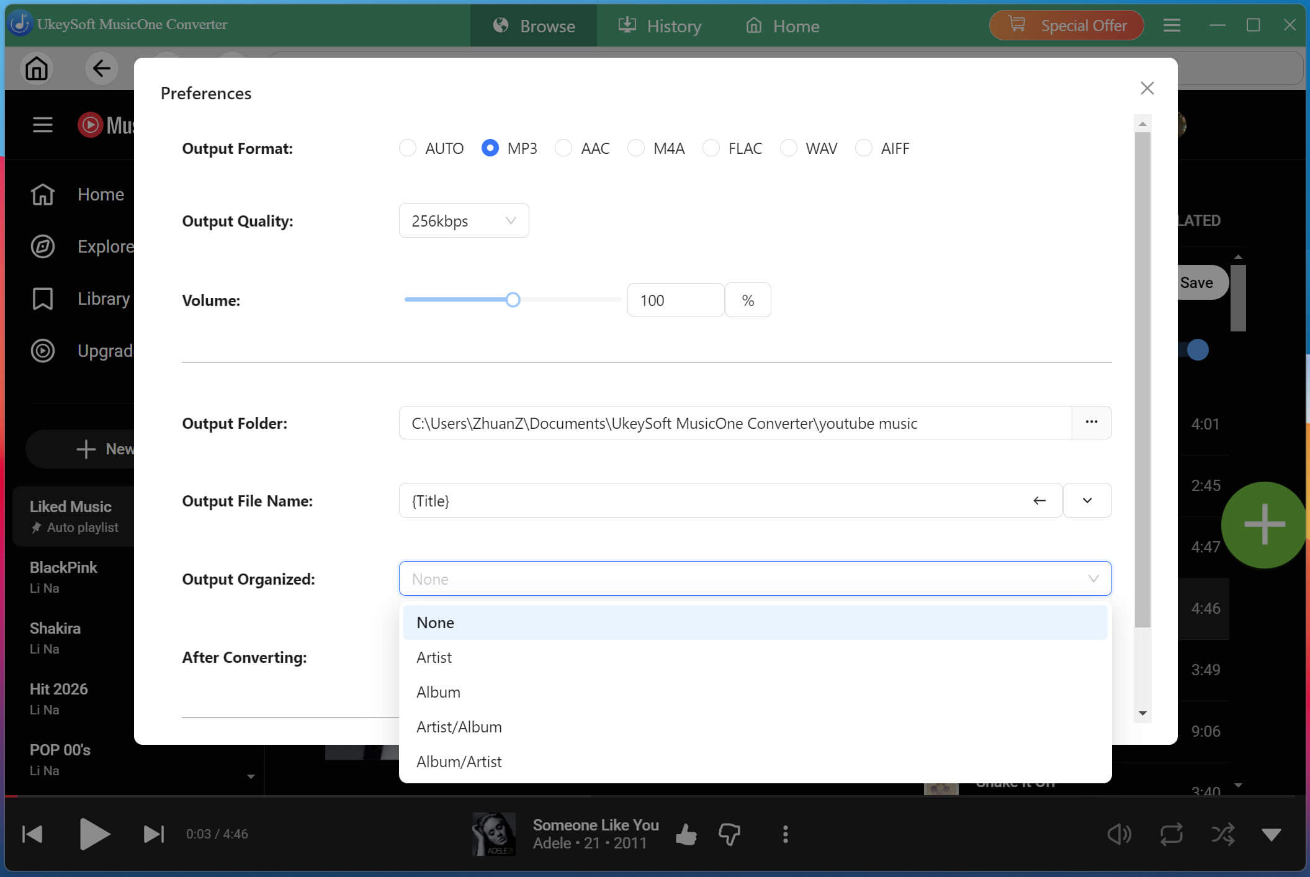Switch to the Browse tab
The width and height of the screenshot is (1310, 877).
(534, 25)
